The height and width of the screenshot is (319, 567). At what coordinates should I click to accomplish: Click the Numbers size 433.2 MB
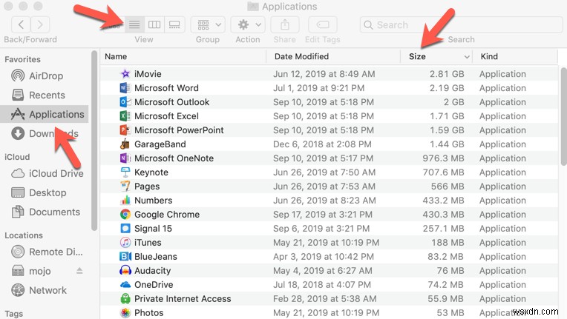click(443, 201)
